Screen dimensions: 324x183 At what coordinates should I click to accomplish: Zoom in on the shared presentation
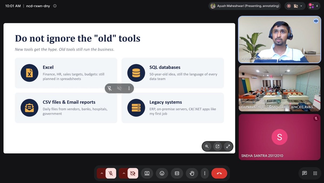[x=207, y=146]
